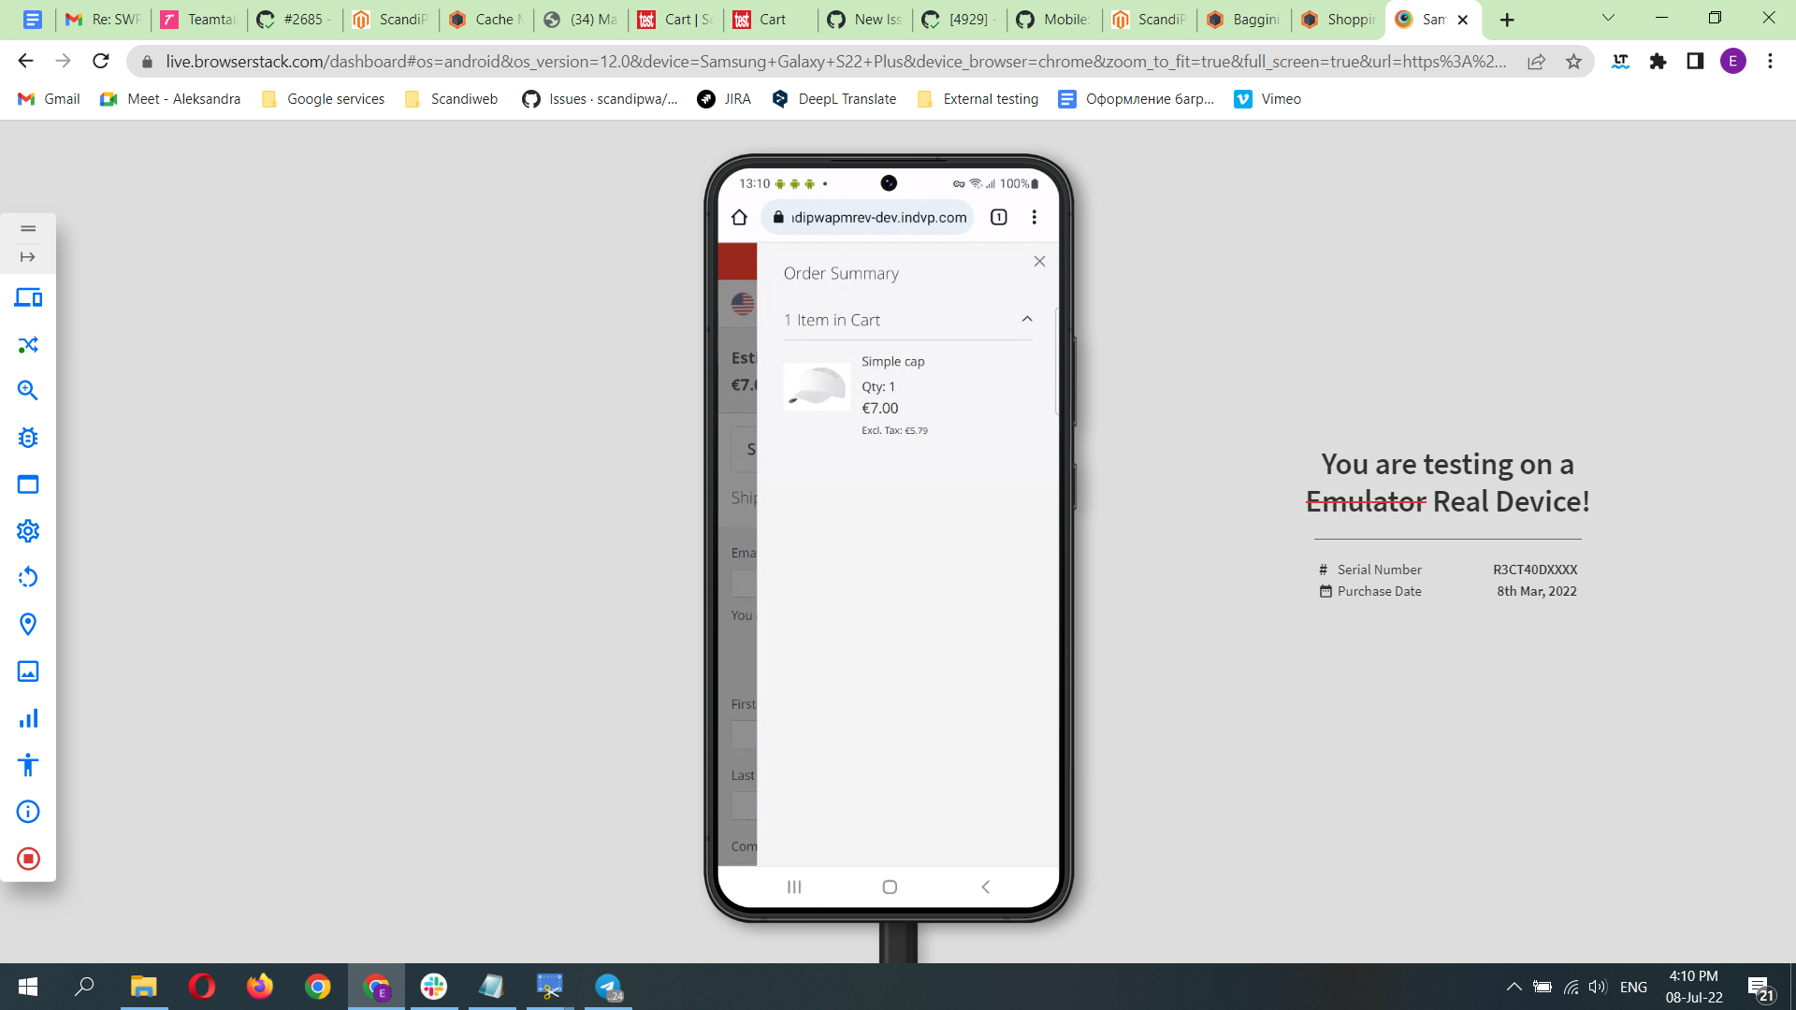Click the Simple cap product thumbnail
Screen dimensions: 1796x1010
pos(816,386)
